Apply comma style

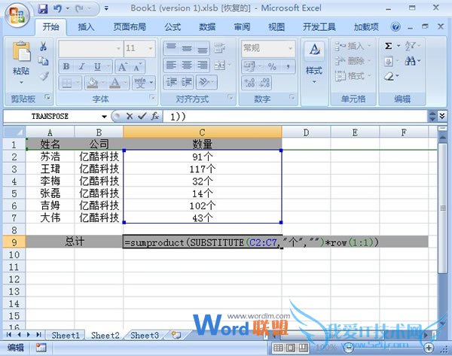click(x=288, y=67)
